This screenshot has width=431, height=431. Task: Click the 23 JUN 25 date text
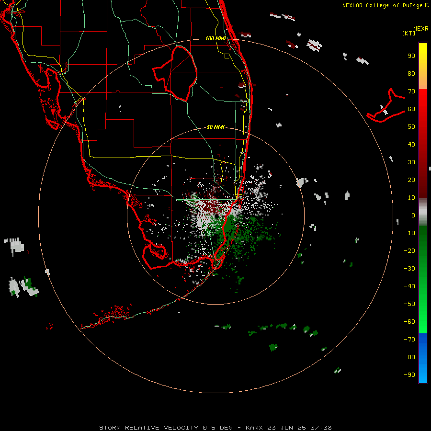coord(286,428)
